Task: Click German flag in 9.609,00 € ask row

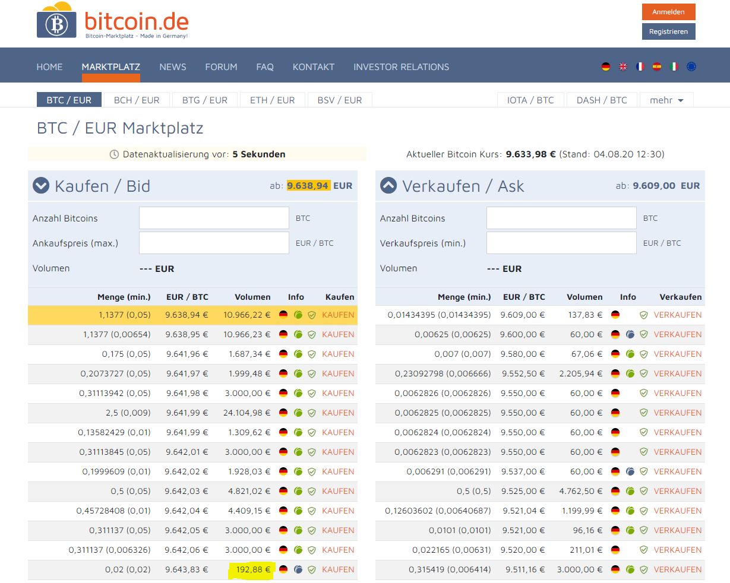Action: 615,315
